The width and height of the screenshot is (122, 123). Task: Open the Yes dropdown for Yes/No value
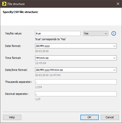[x=96, y=33]
